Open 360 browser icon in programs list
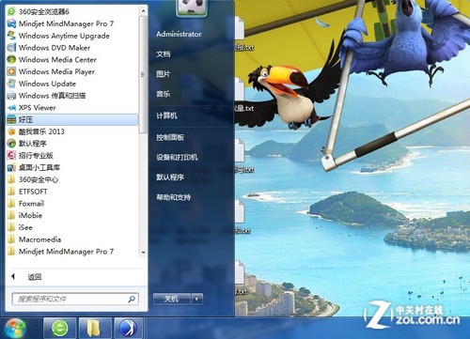The image size is (470, 339). click(11, 11)
